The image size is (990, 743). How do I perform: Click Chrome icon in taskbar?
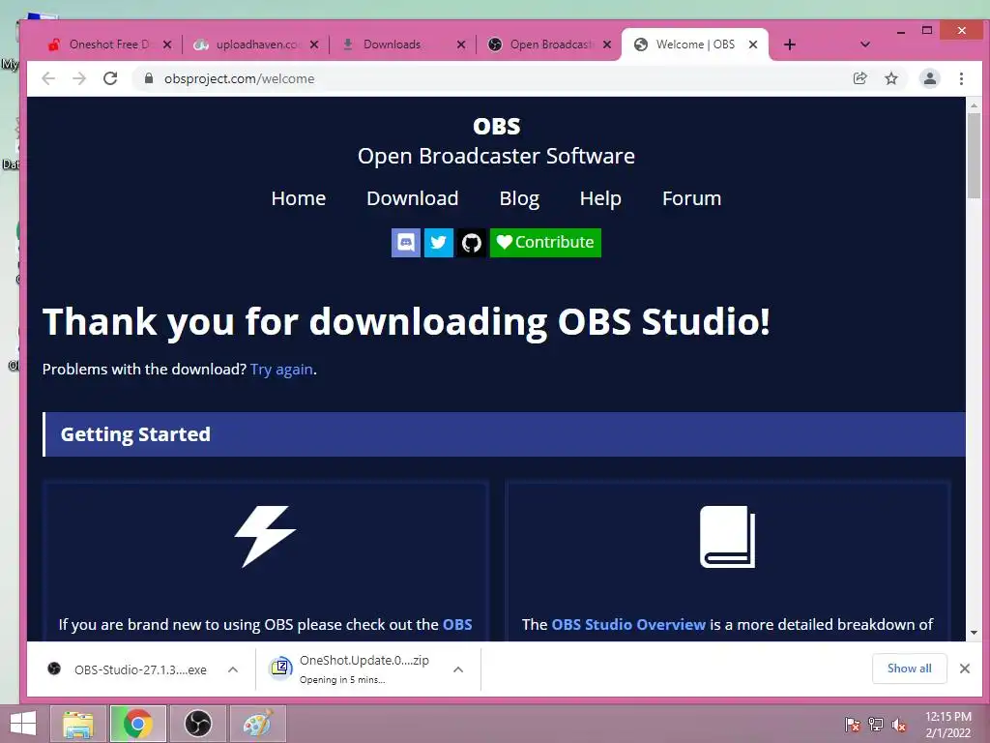[137, 724]
